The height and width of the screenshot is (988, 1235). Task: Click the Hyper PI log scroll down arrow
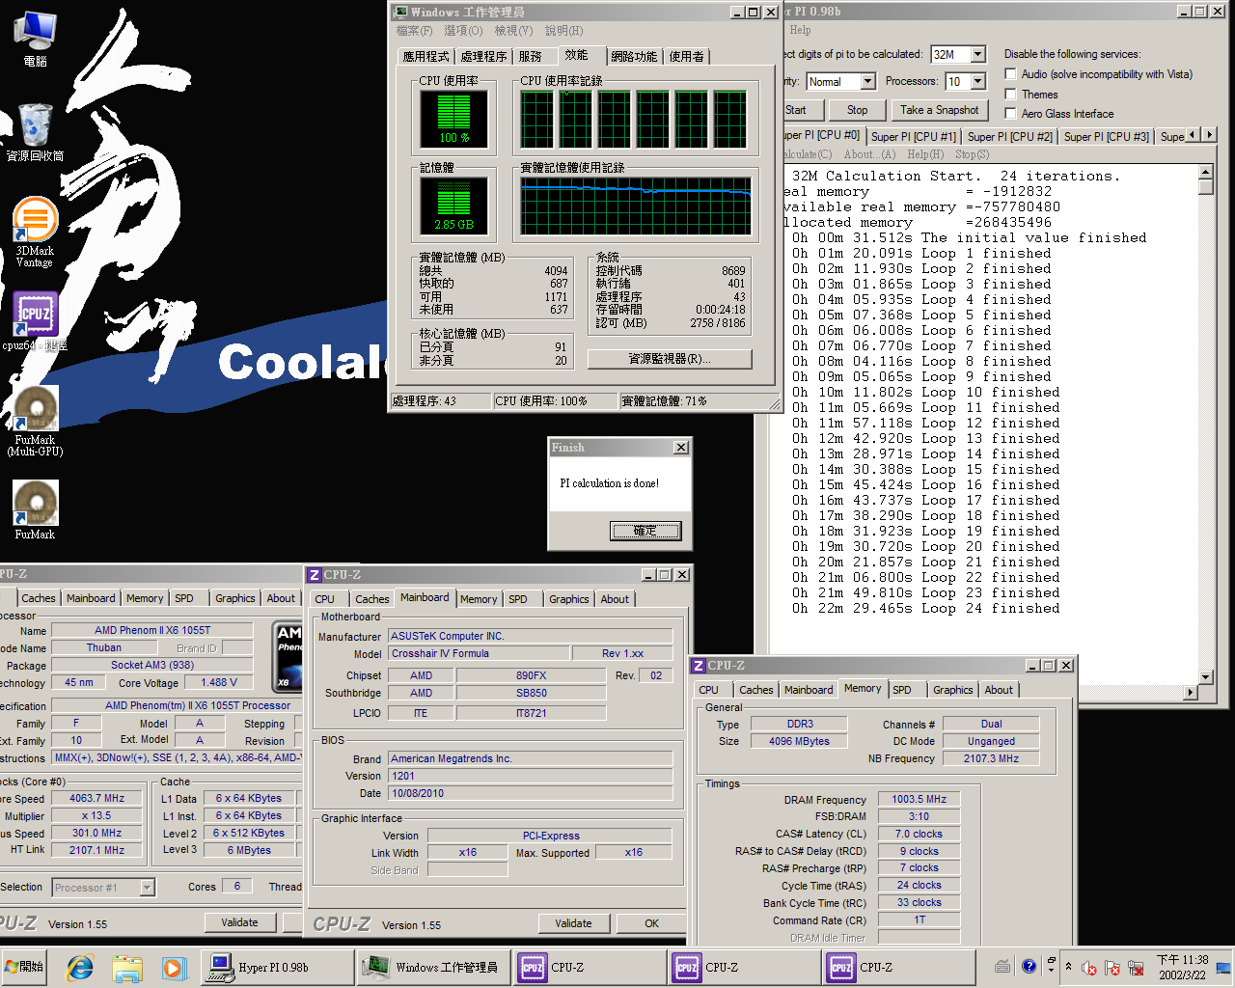point(1206,677)
